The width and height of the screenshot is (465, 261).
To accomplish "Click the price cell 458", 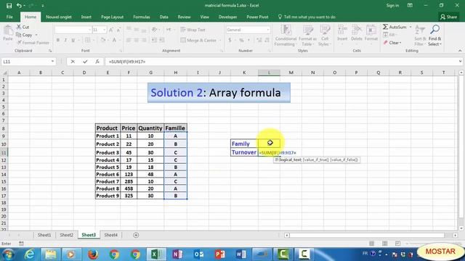I will tap(129, 188).
